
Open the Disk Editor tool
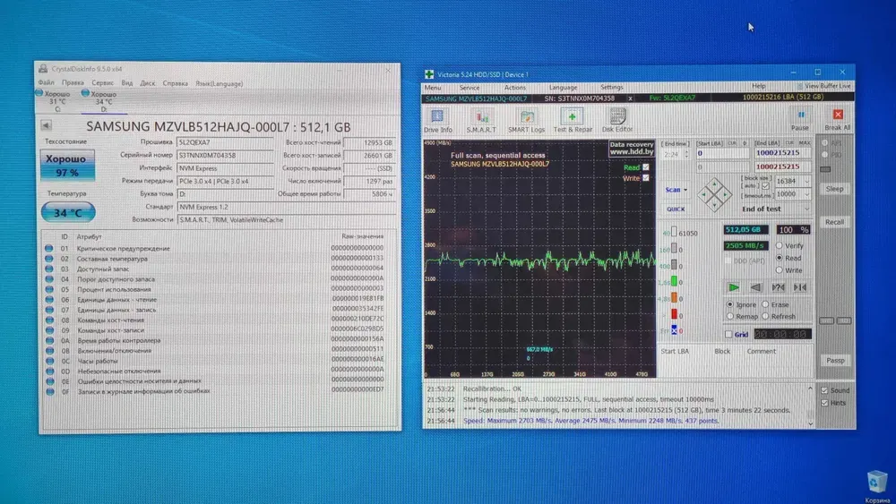[x=617, y=121]
